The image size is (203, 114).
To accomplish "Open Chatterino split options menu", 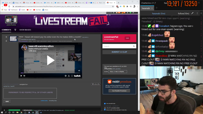I will (197, 13).
